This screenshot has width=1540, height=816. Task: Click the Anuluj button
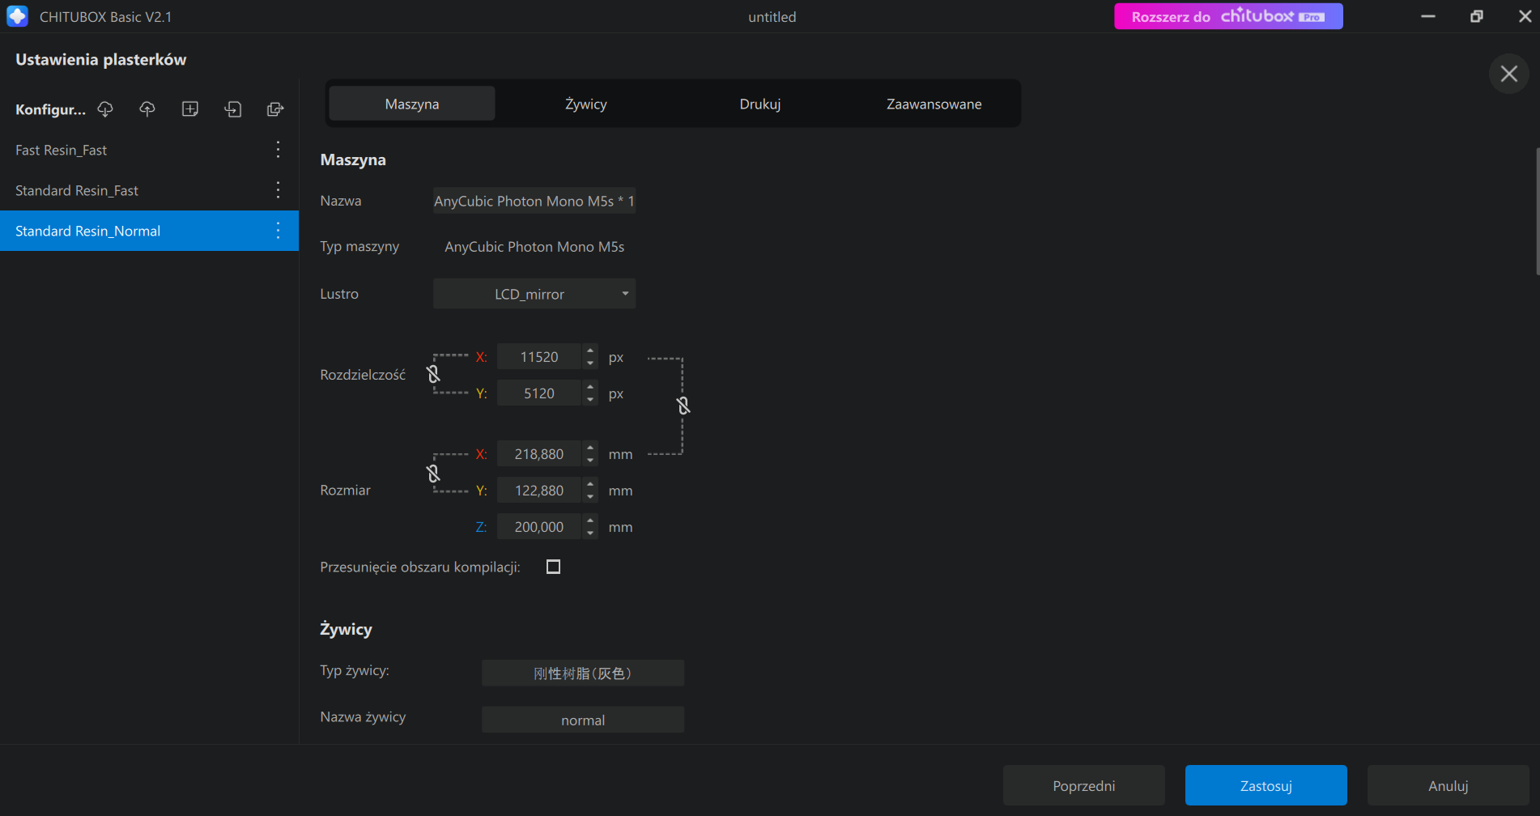coord(1448,785)
